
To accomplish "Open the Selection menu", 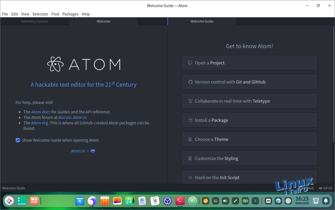I will pos(40,14).
